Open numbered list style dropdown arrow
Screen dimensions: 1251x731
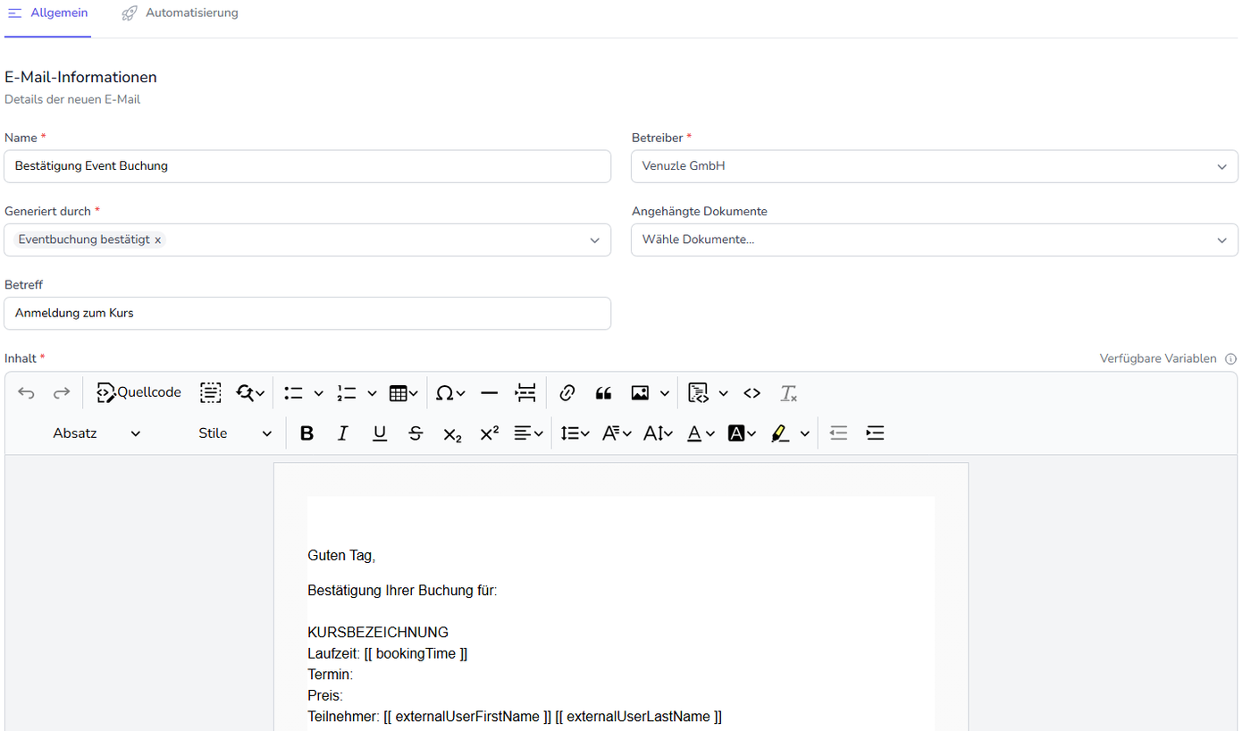tap(372, 393)
